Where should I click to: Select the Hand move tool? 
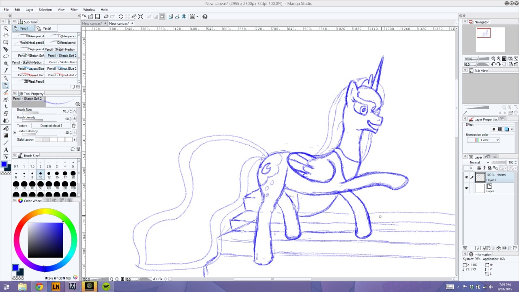point(6,35)
